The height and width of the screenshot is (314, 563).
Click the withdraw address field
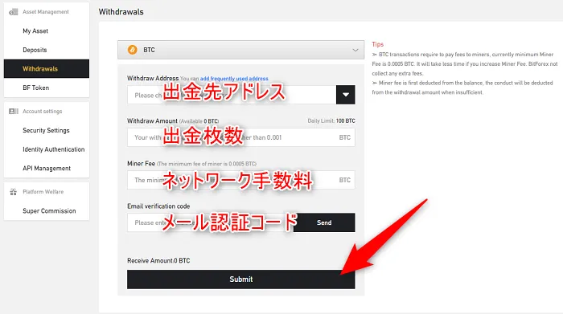pos(232,95)
